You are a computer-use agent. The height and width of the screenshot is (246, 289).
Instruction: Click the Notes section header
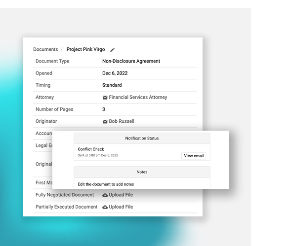[x=142, y=172]
